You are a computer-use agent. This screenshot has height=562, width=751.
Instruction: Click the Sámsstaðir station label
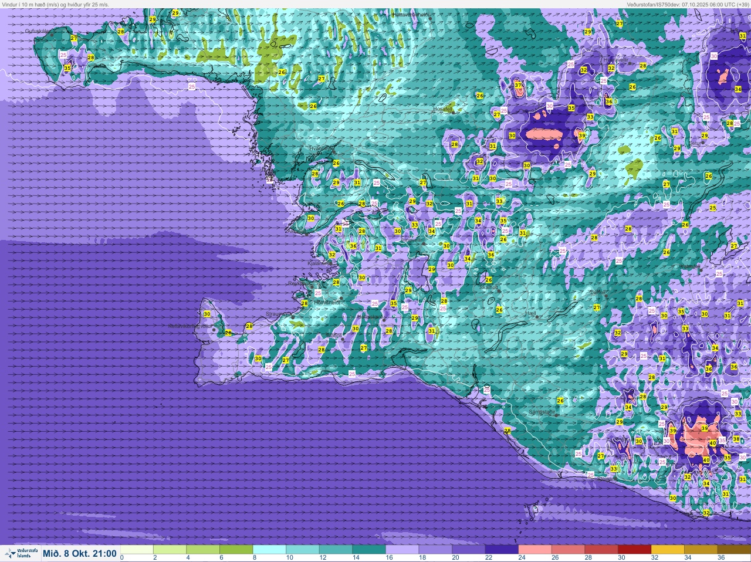point(542,412)
